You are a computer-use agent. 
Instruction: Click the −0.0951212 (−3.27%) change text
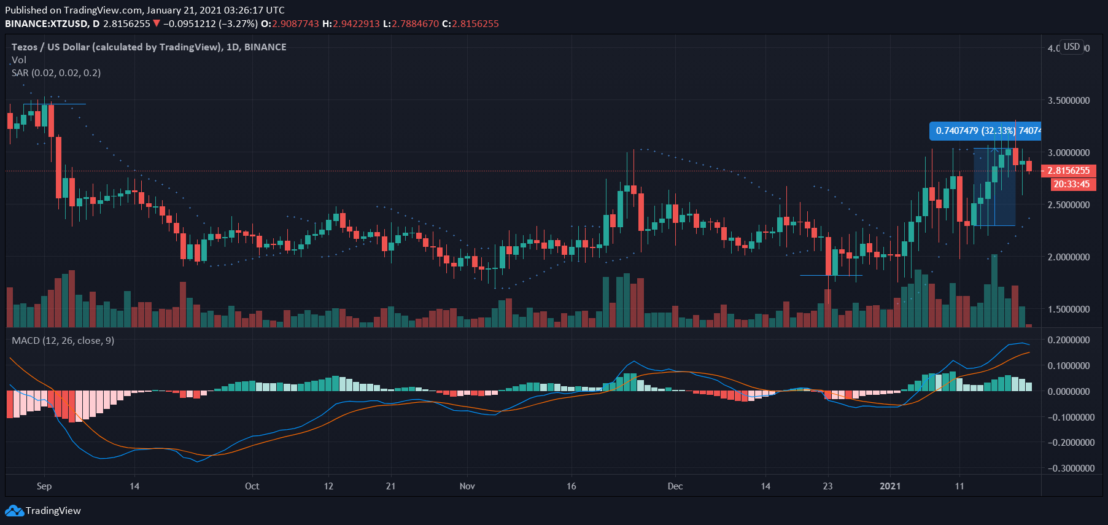tap(211, 23)
